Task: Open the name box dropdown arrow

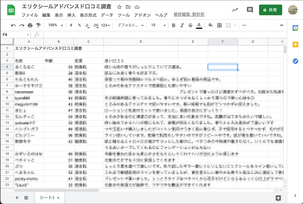Action: pyautogui.click(x=28, y=35)
